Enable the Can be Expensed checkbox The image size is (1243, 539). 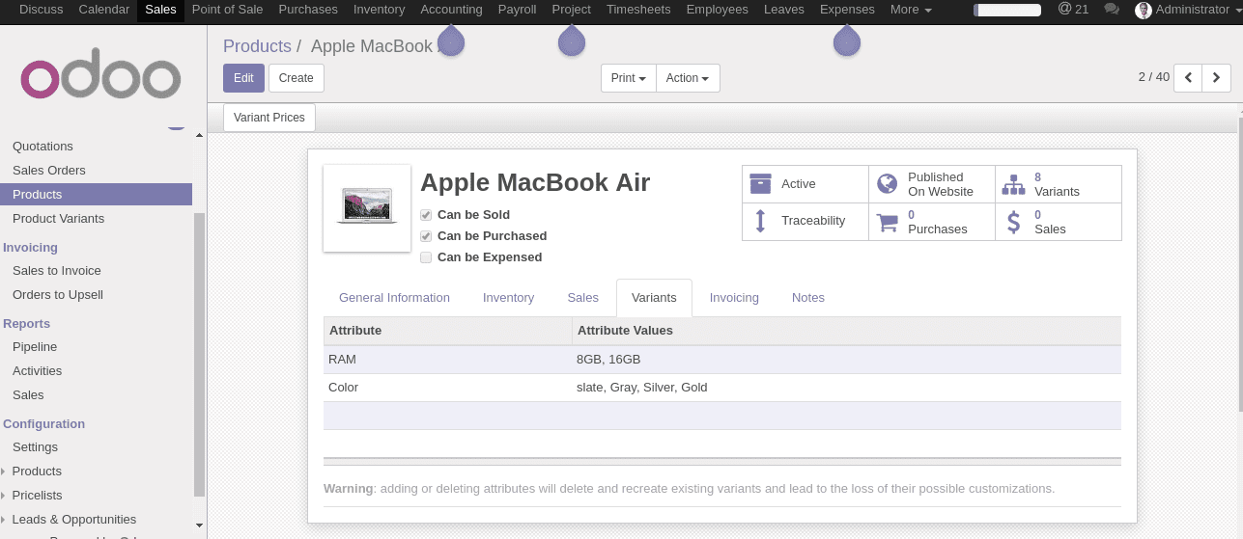426,257
